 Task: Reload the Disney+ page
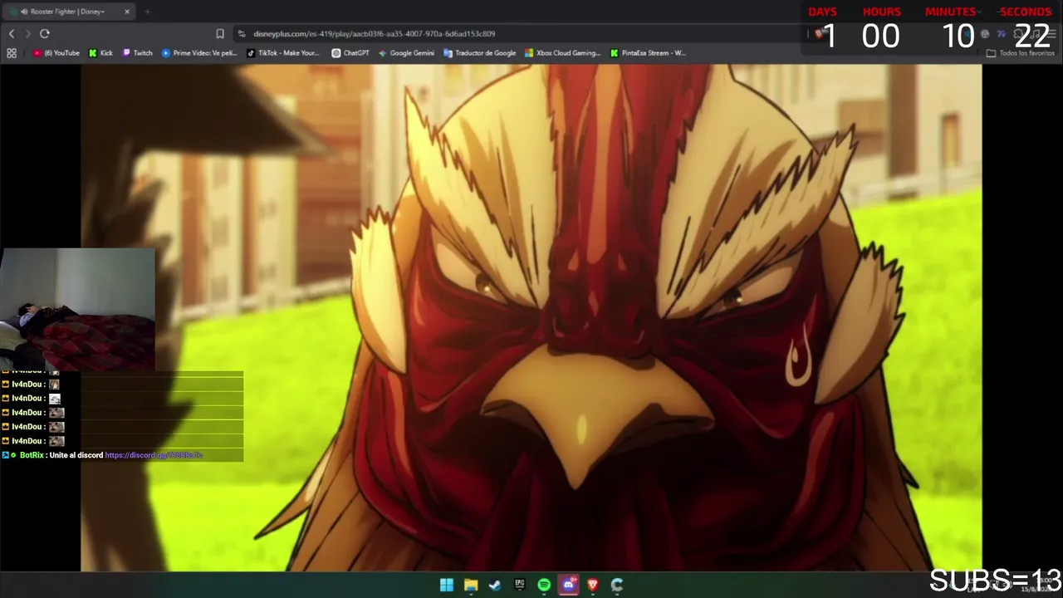45,33
